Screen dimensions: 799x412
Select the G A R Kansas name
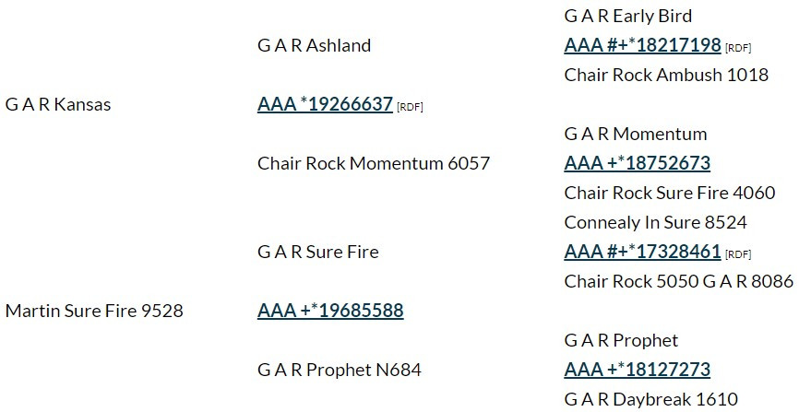pos(58,104)
